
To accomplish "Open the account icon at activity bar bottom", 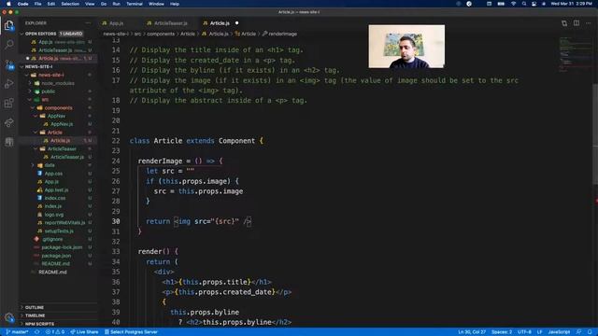I will tap(9, 317).
